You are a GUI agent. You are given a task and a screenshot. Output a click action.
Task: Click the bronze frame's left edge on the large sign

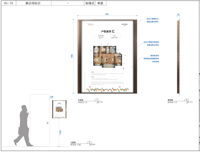[80, 57]
